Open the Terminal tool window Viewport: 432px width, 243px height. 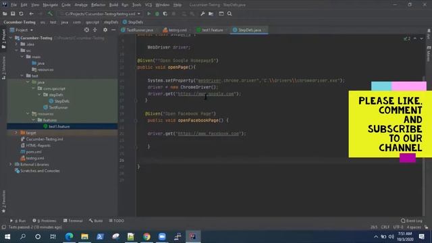(x=73, y=221)
